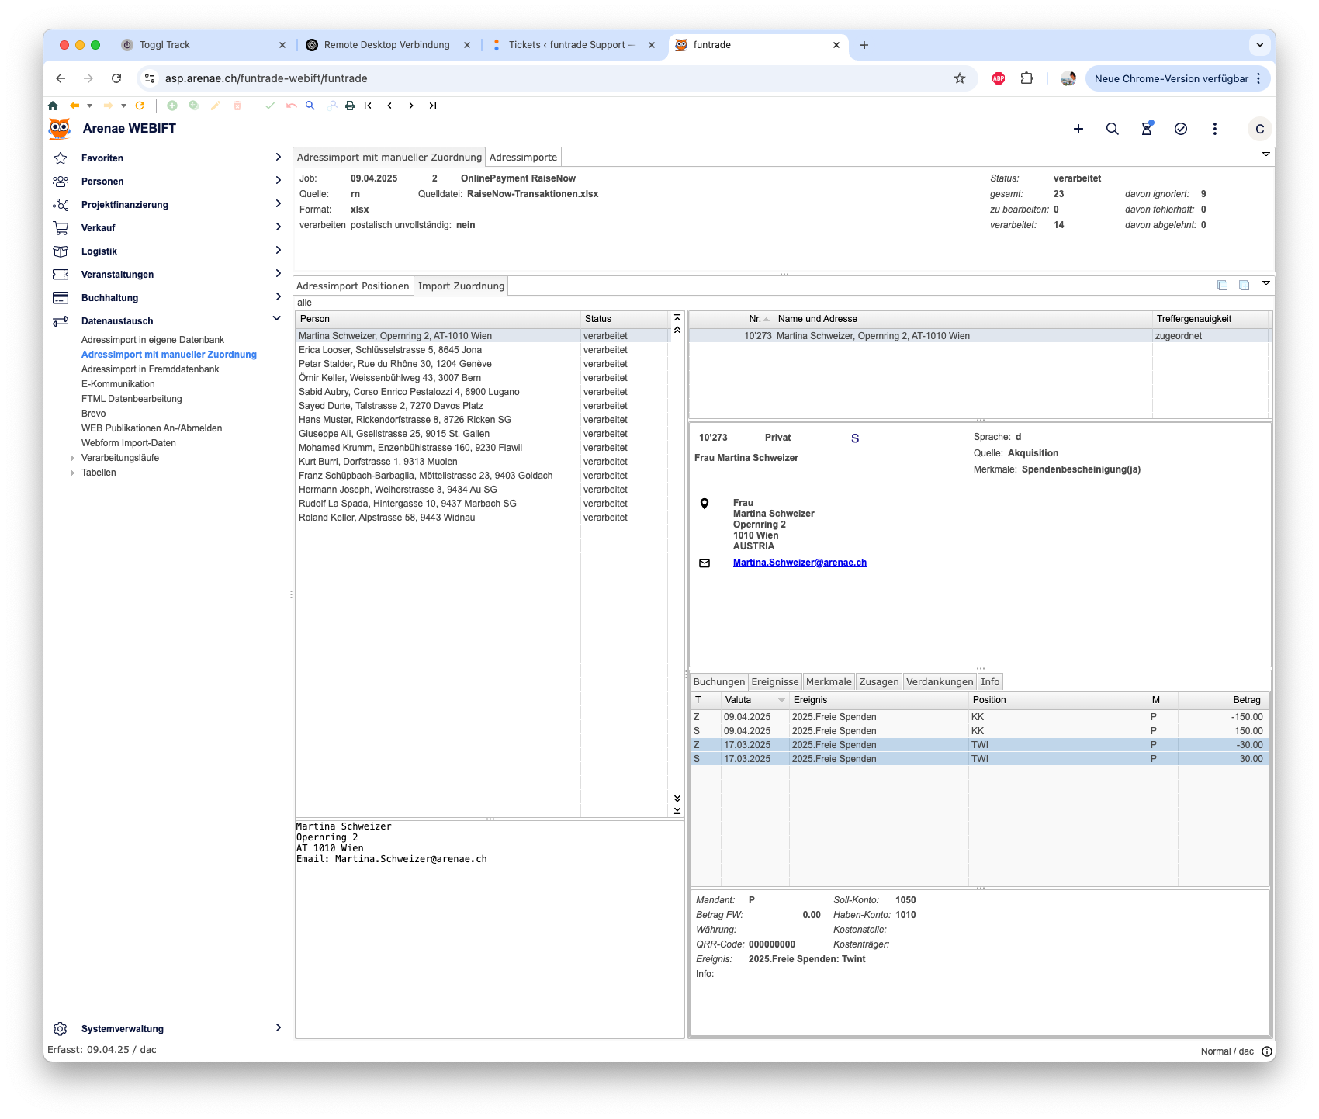
Task: Click the expand-all panels plus icon
Action: [x=1244, y=286]
